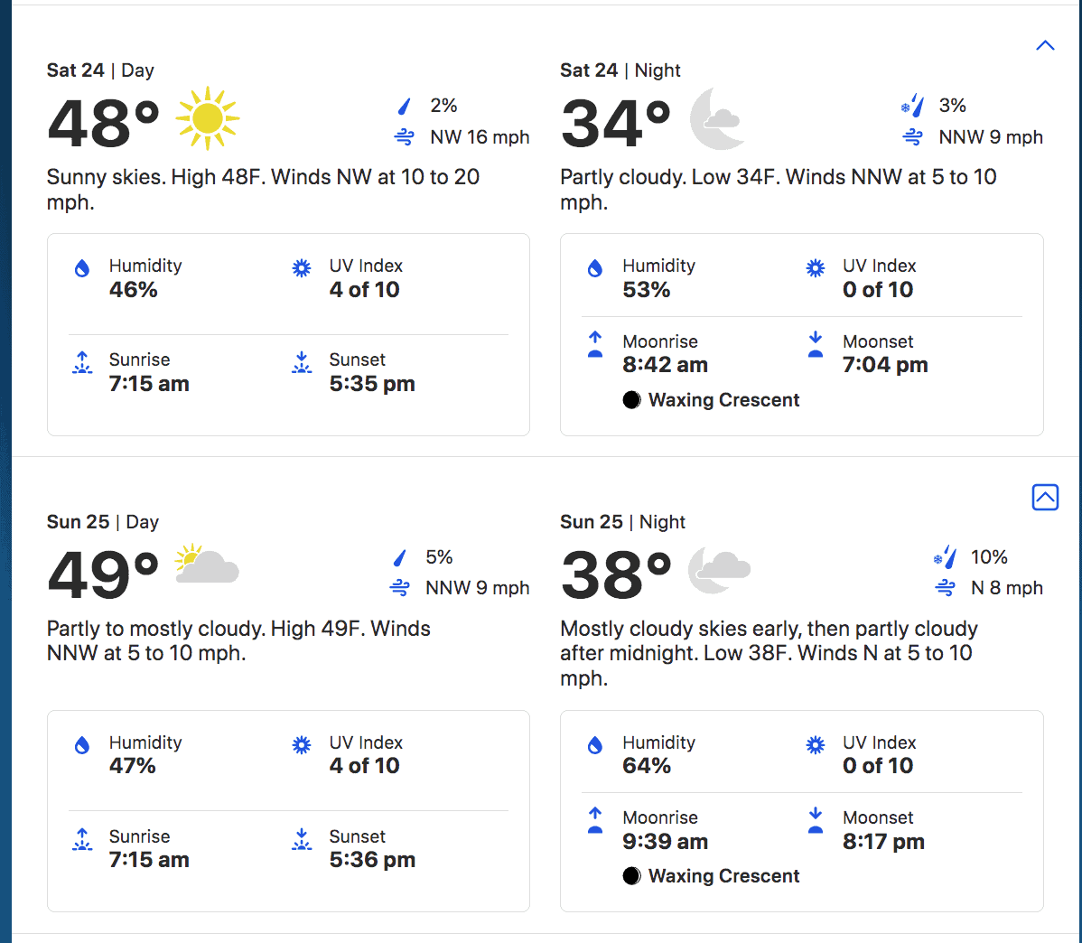Click the 48° temperature for Sat 24 Day
This screenshot has height=943, width=1082.
(x=104, y=123)
